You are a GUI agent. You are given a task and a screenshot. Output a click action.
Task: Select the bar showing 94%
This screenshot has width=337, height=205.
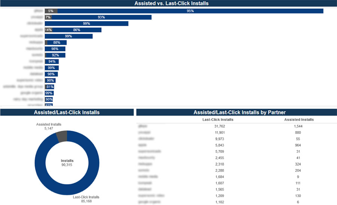click(52, 62)
